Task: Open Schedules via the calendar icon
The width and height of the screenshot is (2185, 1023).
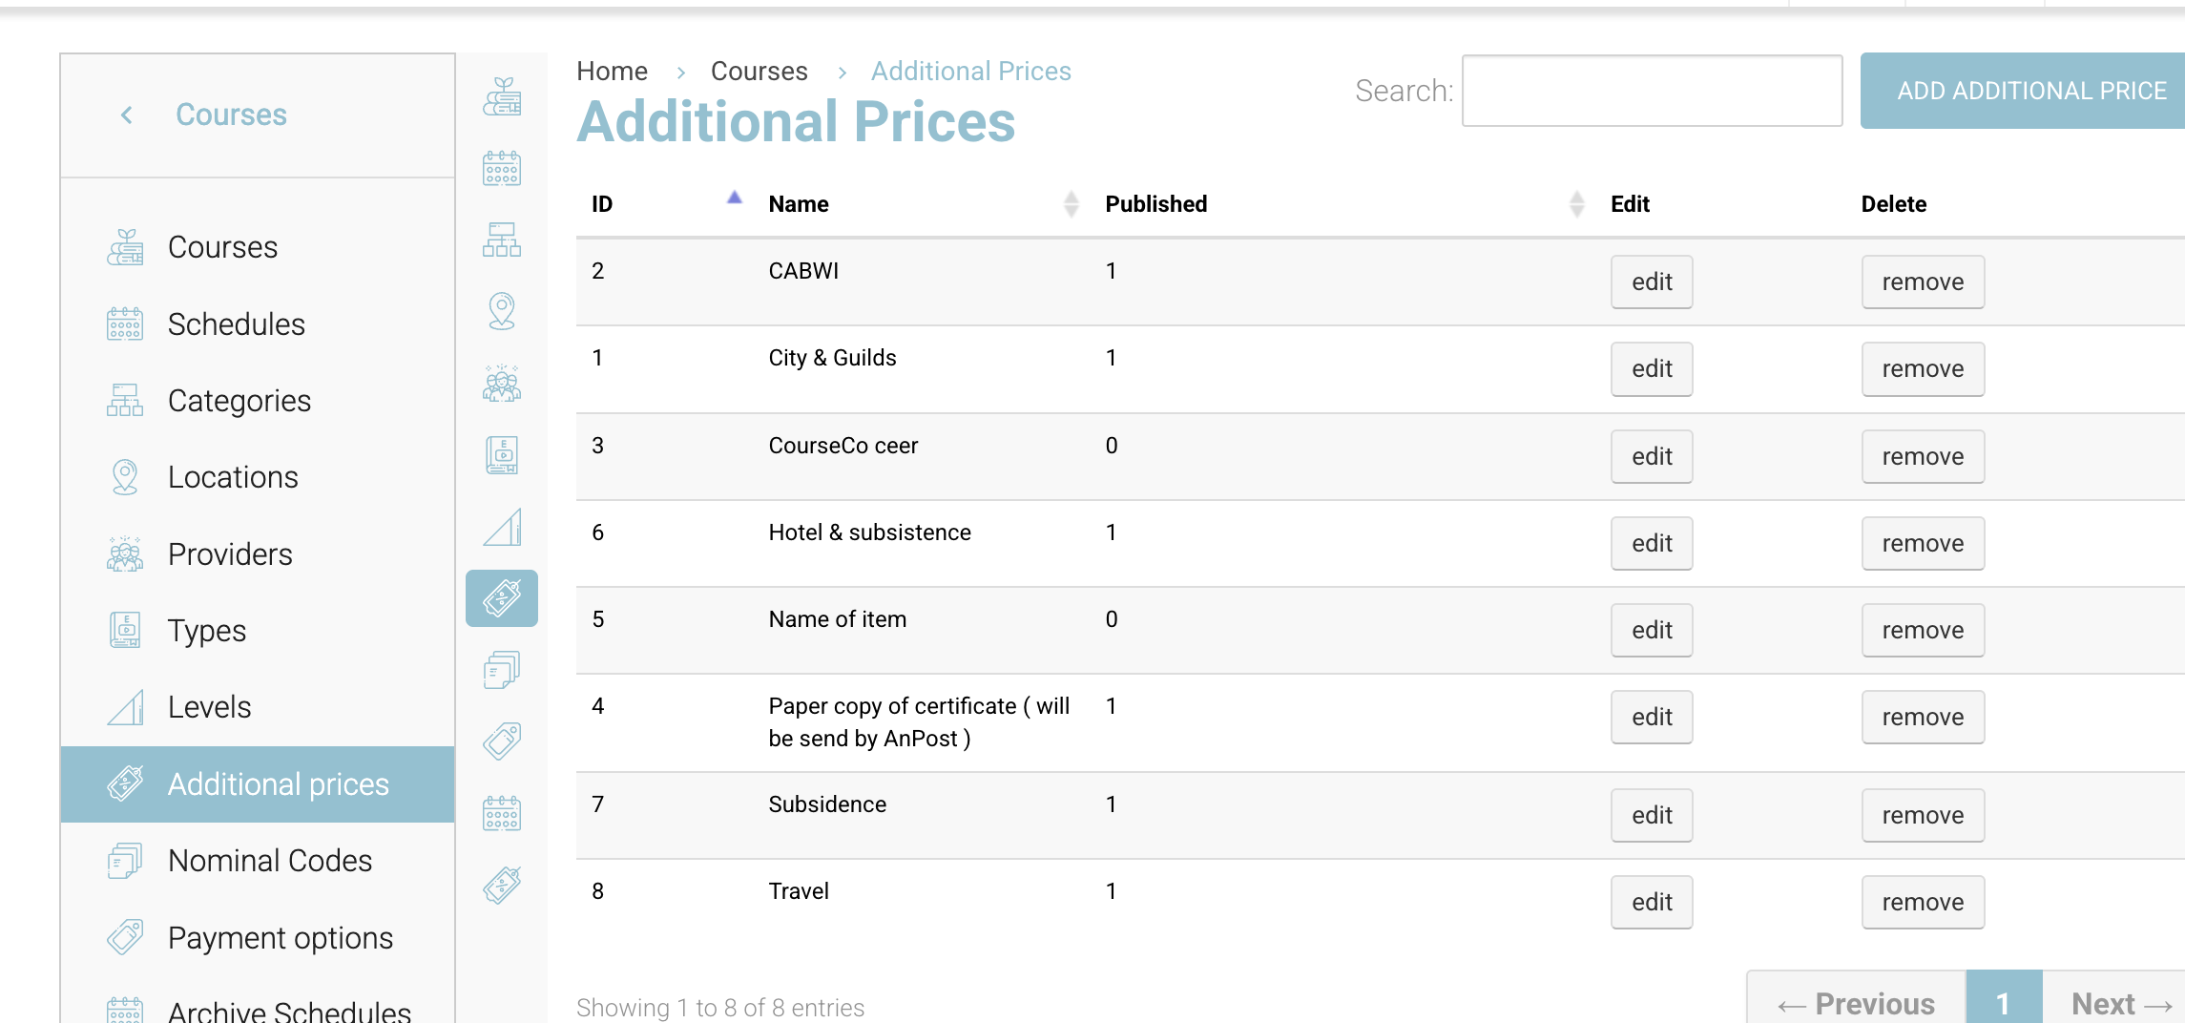Action: click(x=502, y=167)
